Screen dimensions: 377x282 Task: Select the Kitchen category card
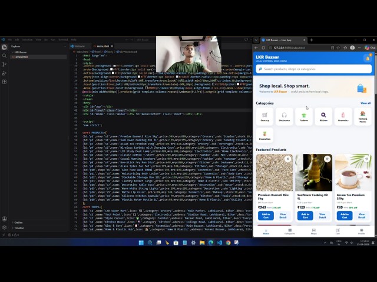coord(323,116)
